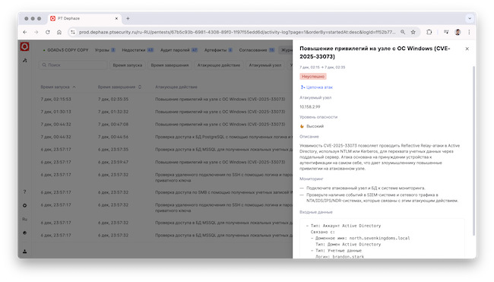
Task: Click the PT Dephaze logo in the sidebar
Action: pyautogui.click(x=24, y=46)
